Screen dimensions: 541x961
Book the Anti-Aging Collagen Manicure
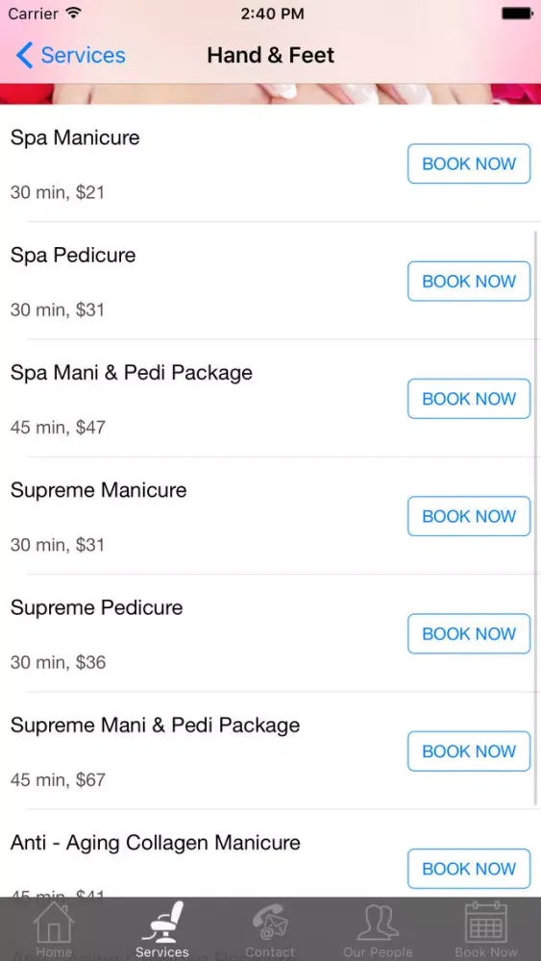(469, 869)
